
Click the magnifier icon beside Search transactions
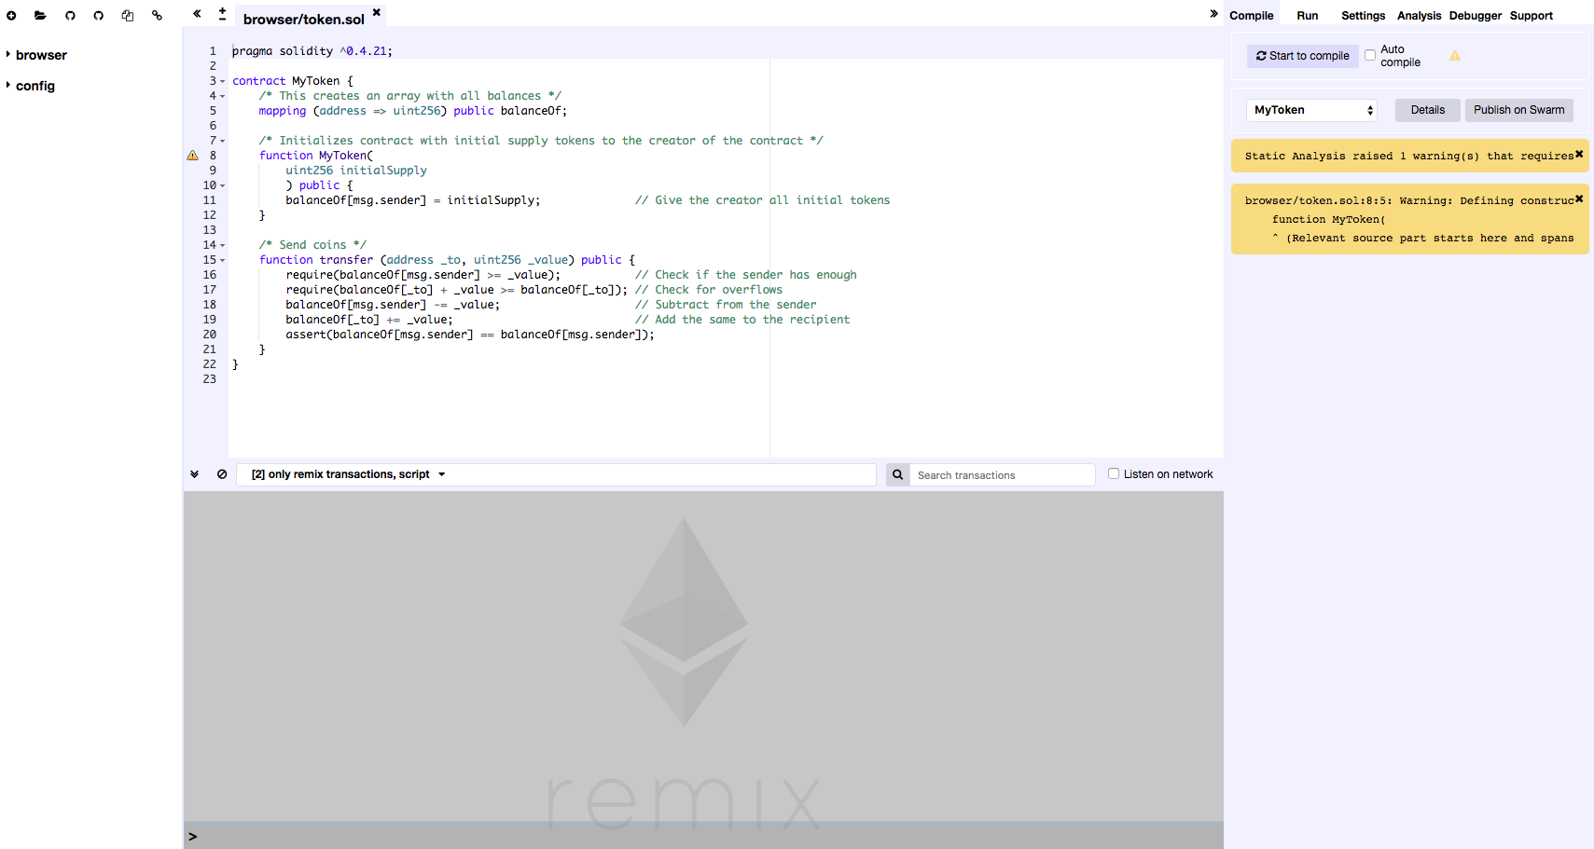897,474
